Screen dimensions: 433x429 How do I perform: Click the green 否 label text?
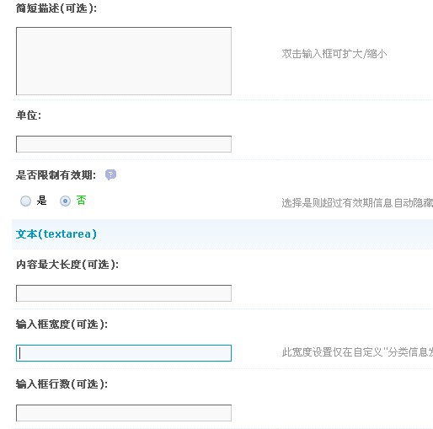click(81, 201)
